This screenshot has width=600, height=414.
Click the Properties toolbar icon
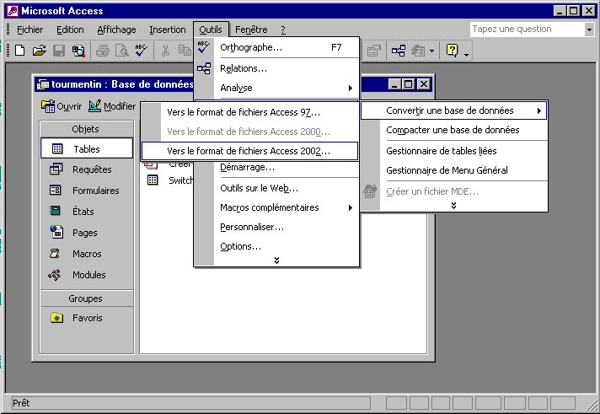pos(373,51)
